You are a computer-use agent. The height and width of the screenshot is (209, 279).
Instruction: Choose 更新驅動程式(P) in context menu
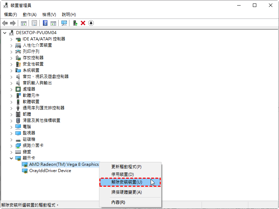coord(126,167)
